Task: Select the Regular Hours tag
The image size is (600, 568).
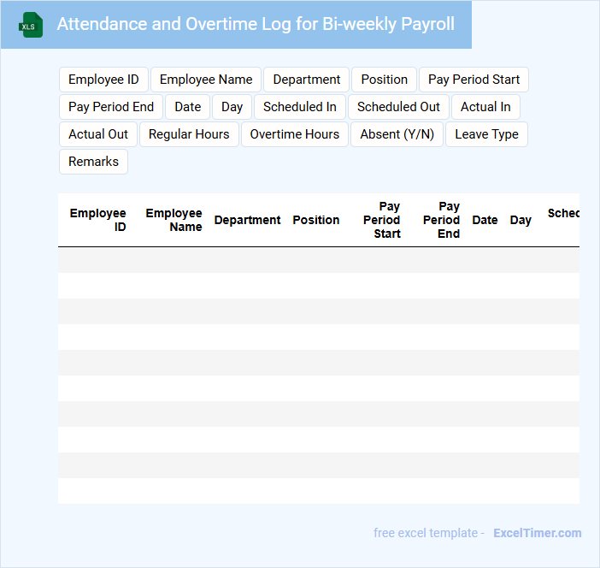Action: coord(189,134)
